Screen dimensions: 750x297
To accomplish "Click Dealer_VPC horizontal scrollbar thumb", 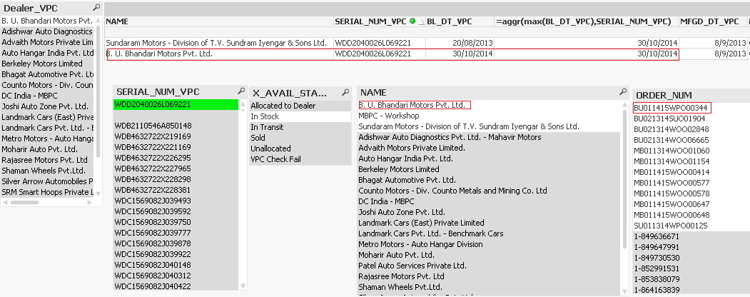I will click(x=24, y=202).
